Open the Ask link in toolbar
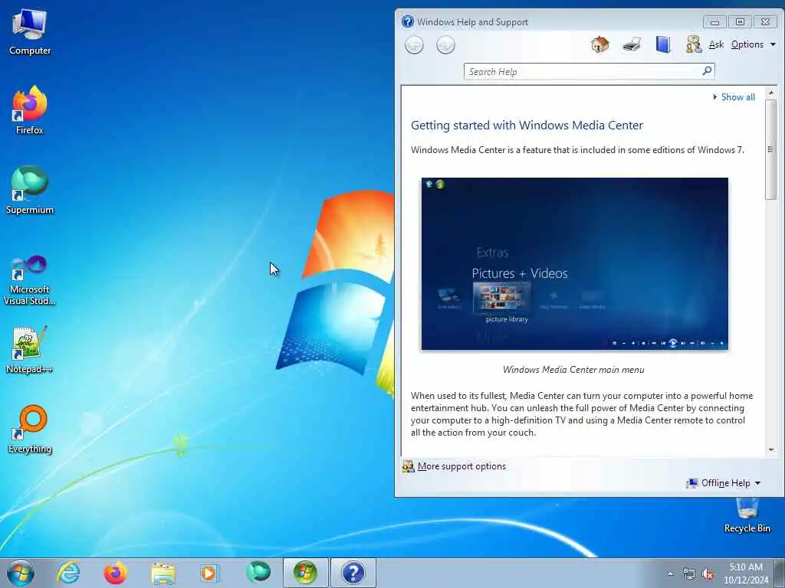 (x=717, y=44)
